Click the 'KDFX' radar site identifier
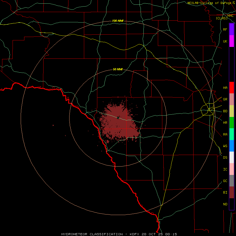The width and height of the screenshot is (236, 236). click(135, 234)
